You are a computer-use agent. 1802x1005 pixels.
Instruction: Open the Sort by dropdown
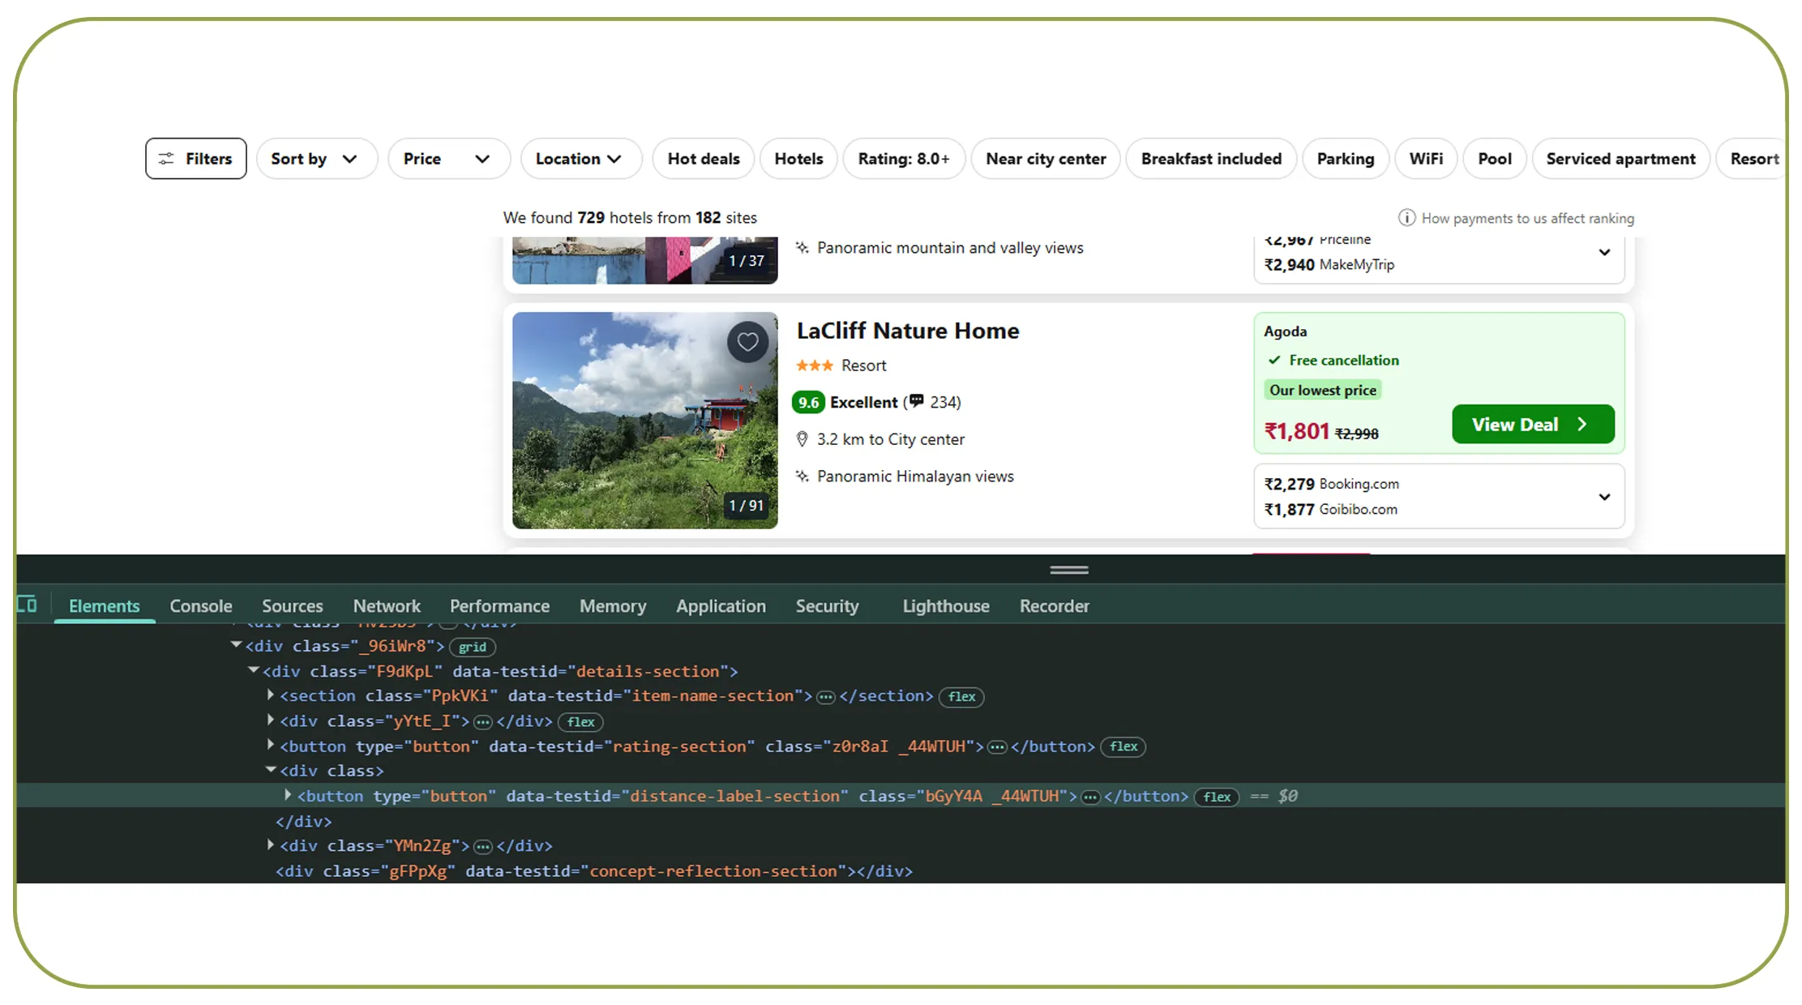(317, 159)
